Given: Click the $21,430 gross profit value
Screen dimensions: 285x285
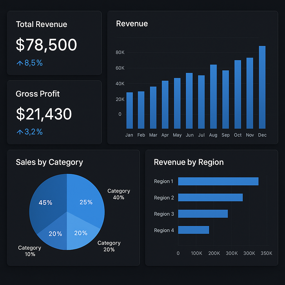Looking at the screenshot, I should 44,114.
